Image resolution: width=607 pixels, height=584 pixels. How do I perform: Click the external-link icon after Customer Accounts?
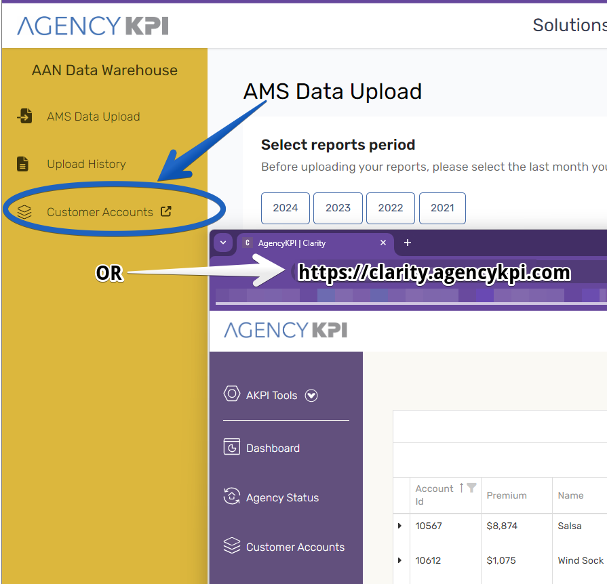(166, 211)
